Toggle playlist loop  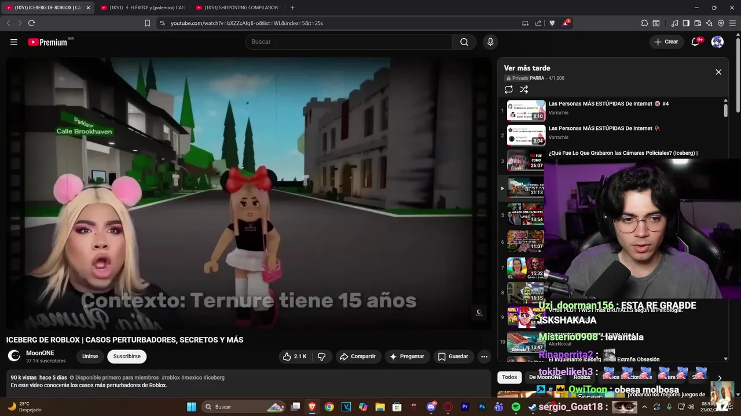pos(508,90)
